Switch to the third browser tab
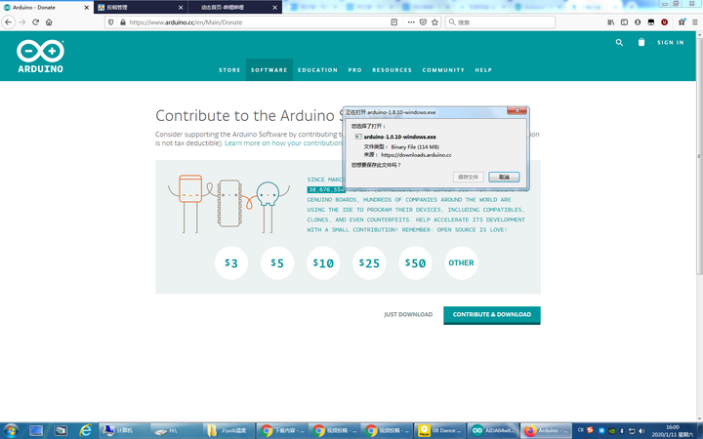The image size is (703, 439). [234, 8]
